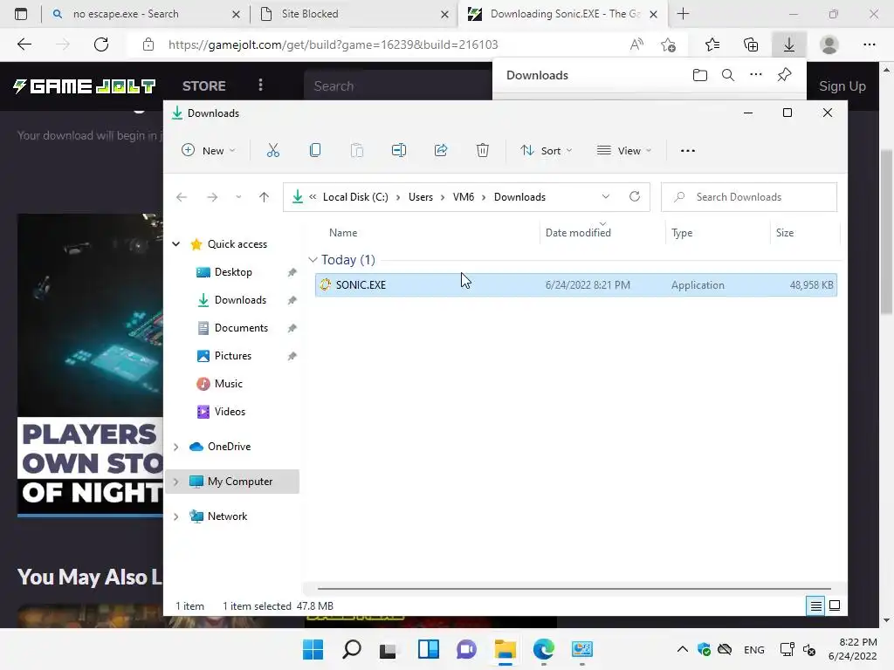The width and height of the screenshot is (894, 670).
Task: Reload the GameJolt page in Edge
Action: (x=101, y=44)
